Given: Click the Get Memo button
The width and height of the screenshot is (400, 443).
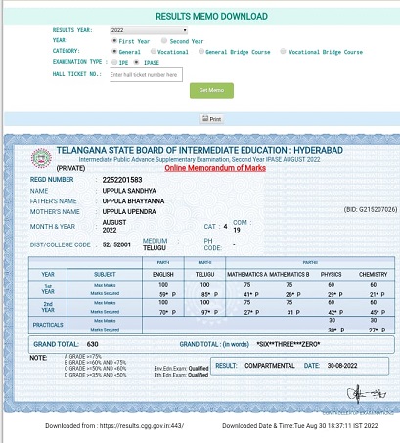Looking at the screenshot, I should 211,90.
